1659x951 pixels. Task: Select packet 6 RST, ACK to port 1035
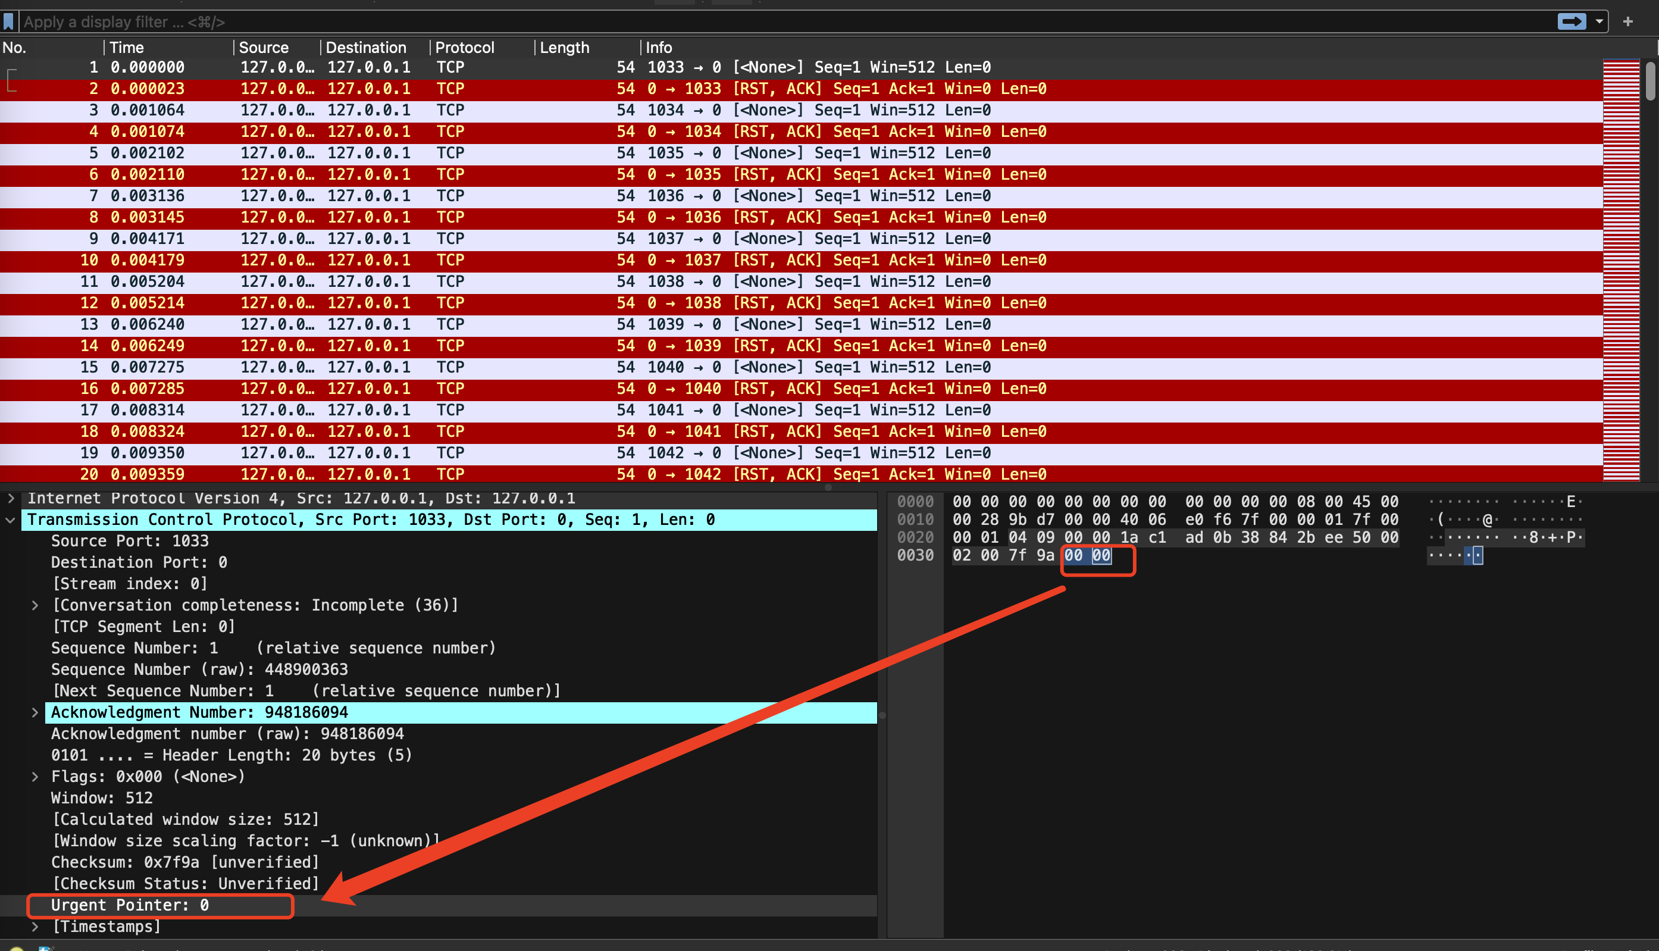click(800, 174)
